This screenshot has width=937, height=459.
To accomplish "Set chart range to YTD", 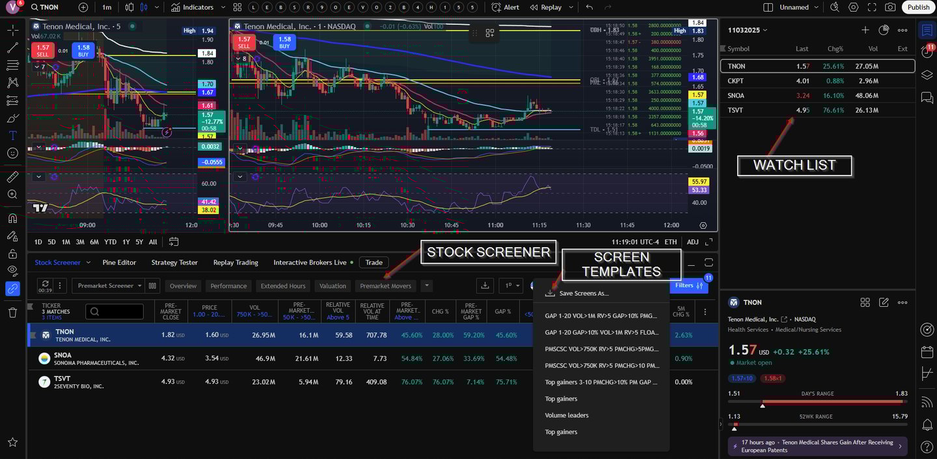I will pos(110,242).
